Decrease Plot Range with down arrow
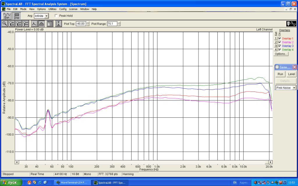The height and width of the screenshot is (186, 298). (119, 25)
